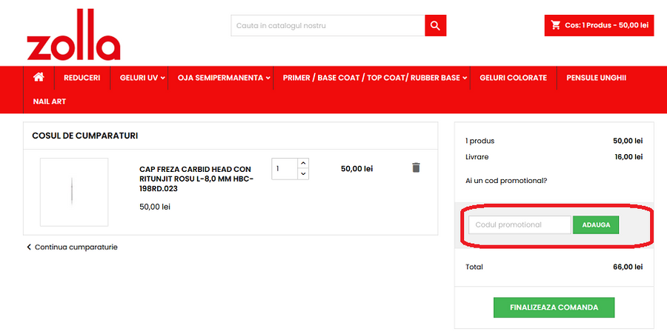The height and width of the screenshot is (332, 667).
Task: Select the Nail Art menu item
Action: click(50, 101)
